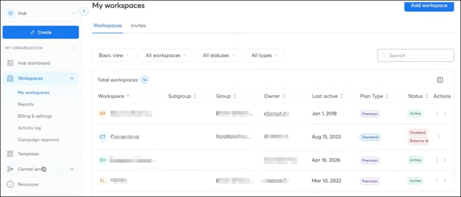Select the FL workspace avatar
This screenshot has width=461, height=197.
pyautogui.click(x=103, y=181)
